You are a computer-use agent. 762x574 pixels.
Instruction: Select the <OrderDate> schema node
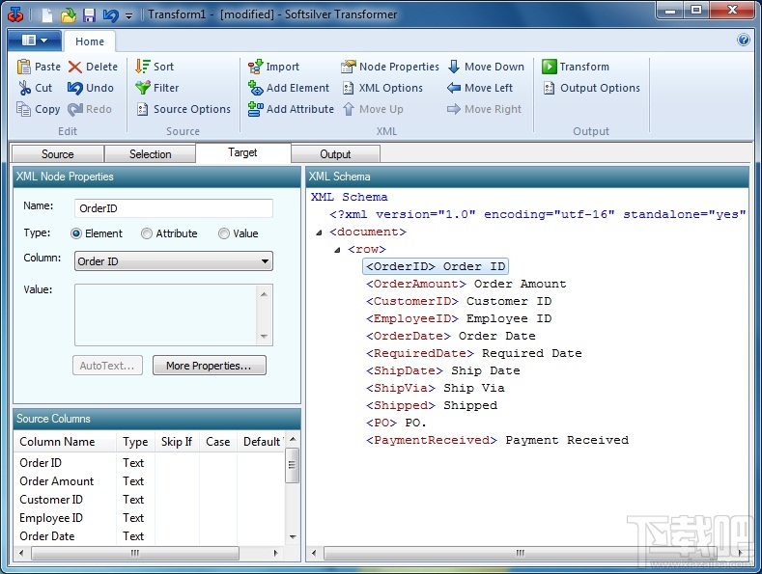click(x=450, y=336)
